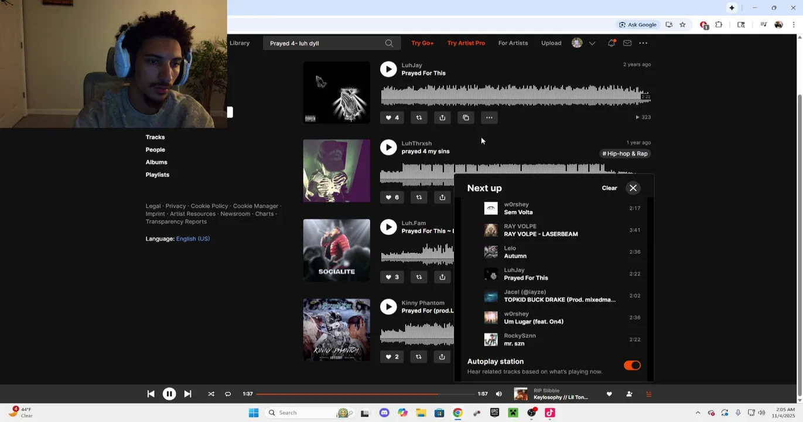Open the For Artists page
Screen dimensions: 803x422
pyautogui.click(x=513, y=43)
